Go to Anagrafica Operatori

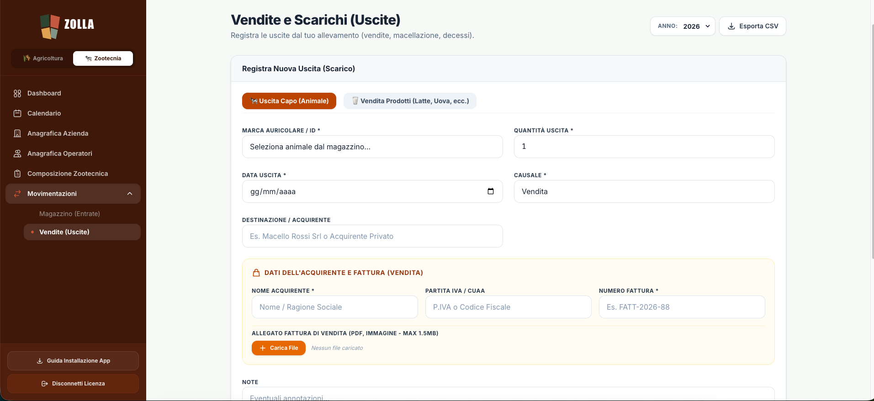coord(73,153)
